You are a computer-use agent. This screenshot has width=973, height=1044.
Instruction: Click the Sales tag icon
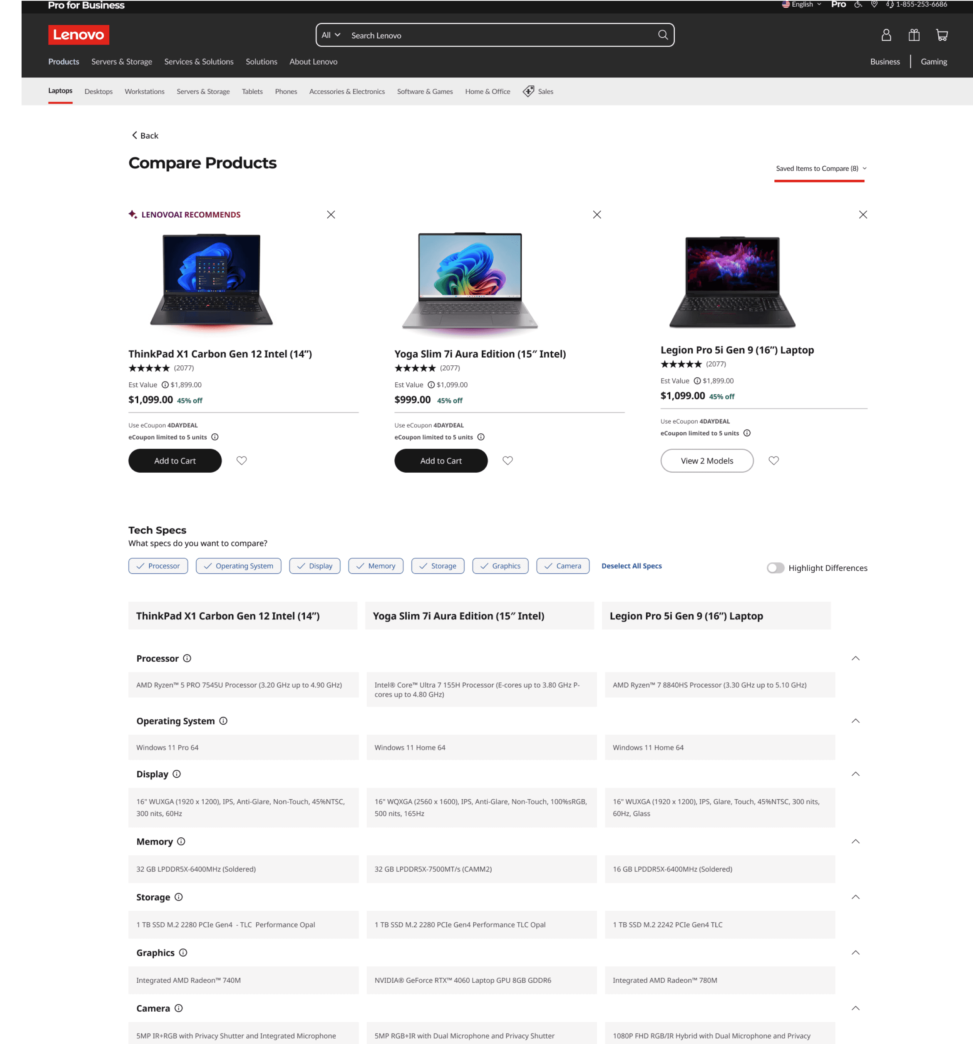point(528,91)
